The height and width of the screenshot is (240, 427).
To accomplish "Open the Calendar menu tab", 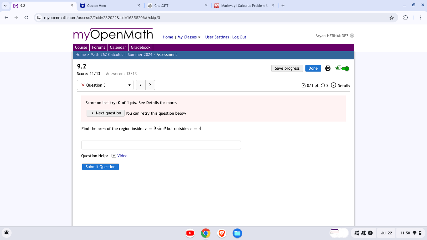I will pos(118,47).
